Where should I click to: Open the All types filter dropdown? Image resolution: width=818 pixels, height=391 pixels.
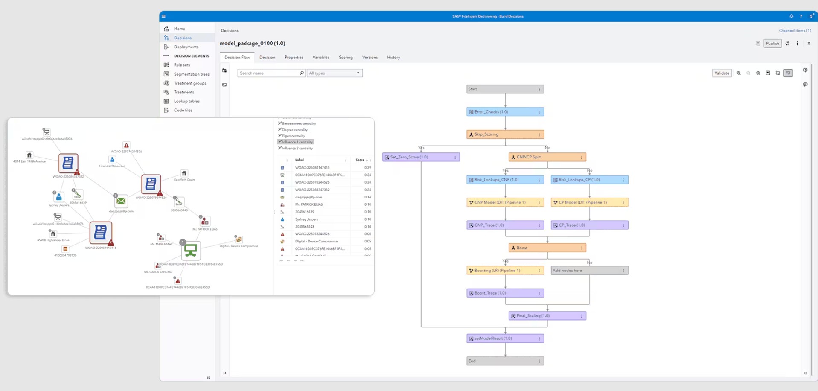pyautogui.click(x=335, y=73)
